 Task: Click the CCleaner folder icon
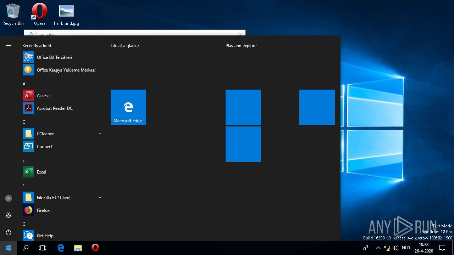pyautogui.click(x=28, y=134)
